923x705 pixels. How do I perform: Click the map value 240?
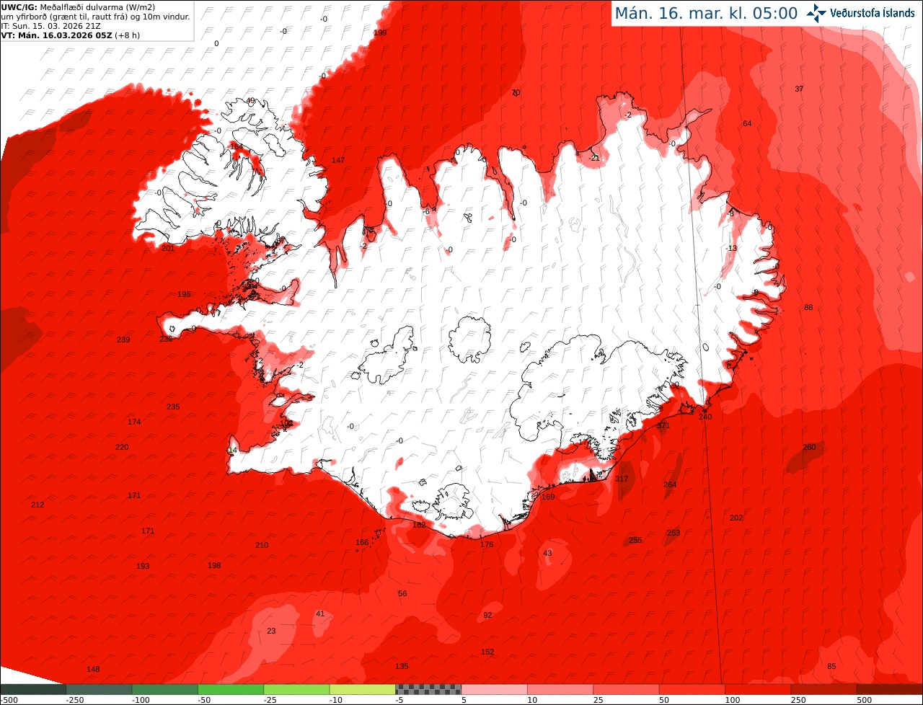(x=705, y=417)
